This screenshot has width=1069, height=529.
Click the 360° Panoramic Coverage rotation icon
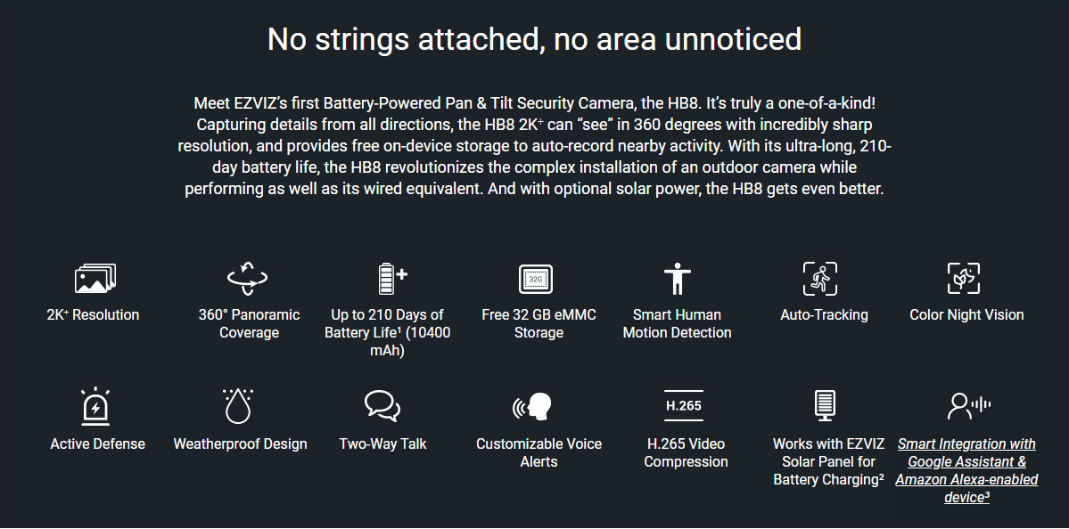248,279
